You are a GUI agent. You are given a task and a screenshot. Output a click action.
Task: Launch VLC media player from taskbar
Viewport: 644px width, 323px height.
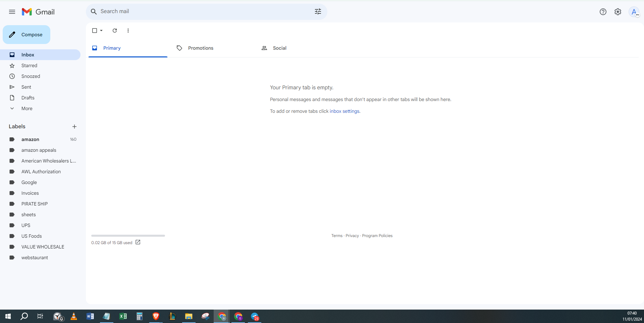tap(74, 316)
